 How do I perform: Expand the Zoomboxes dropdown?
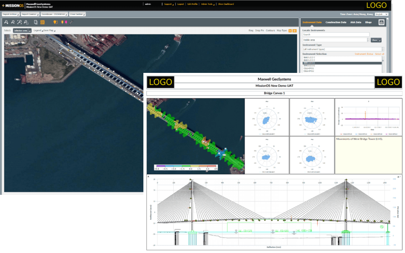click(x=54, y=14)
